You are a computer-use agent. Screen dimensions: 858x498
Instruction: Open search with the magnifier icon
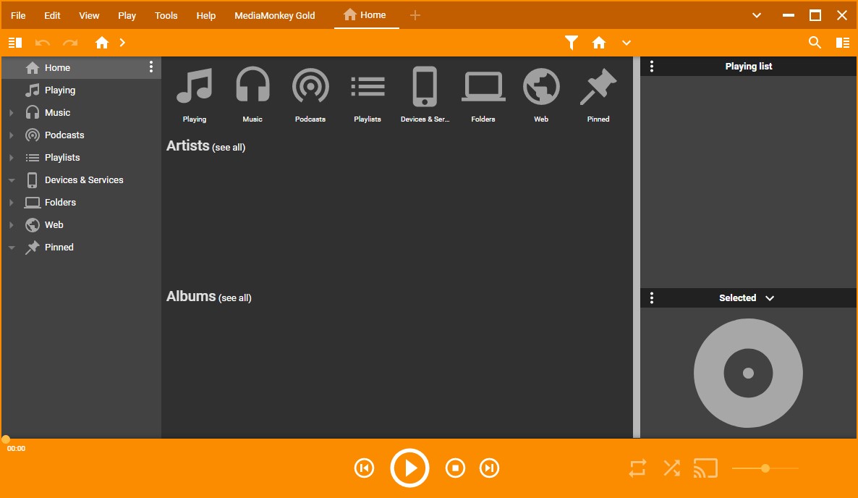815,43
